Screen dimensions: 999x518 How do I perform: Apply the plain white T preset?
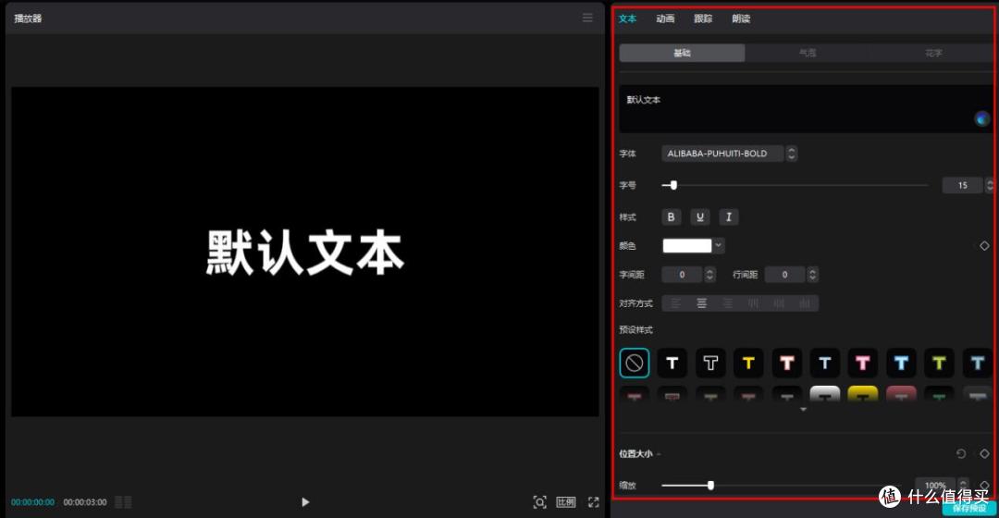672,364
